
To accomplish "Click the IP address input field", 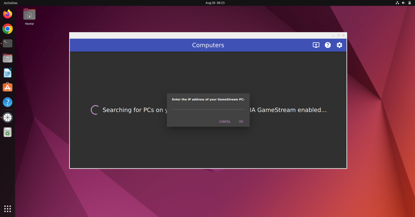I will (208, 108).
